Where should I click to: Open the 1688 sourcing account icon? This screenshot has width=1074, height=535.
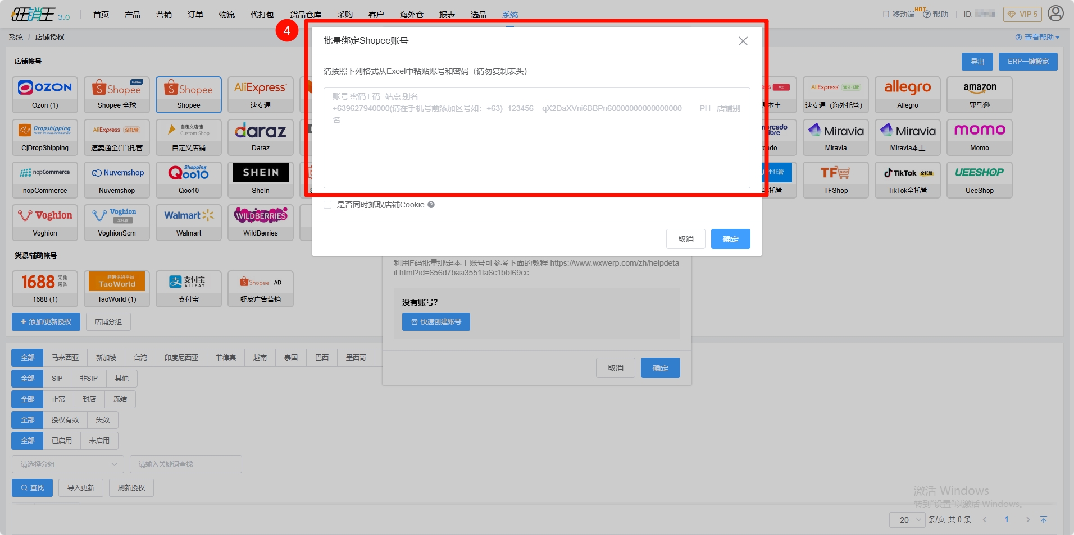click(45, 288)
